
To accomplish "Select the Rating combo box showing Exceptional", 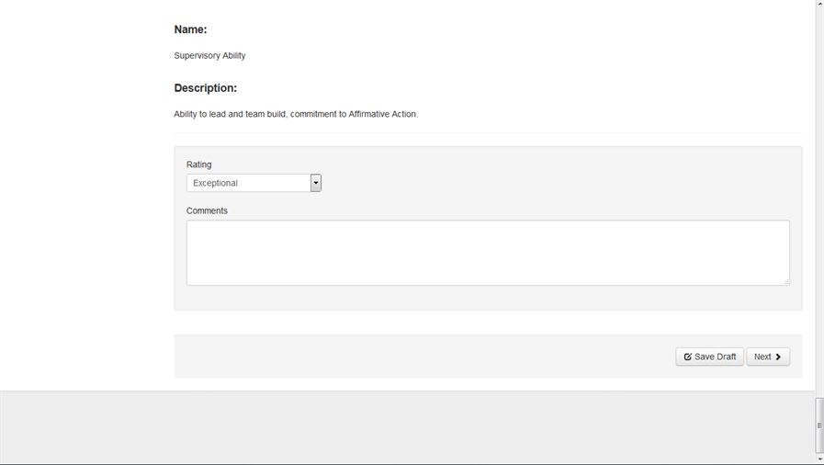I will [249, 183].
